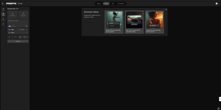
Task: Open the aspect ratio dropdown
Action: [25, 37]
